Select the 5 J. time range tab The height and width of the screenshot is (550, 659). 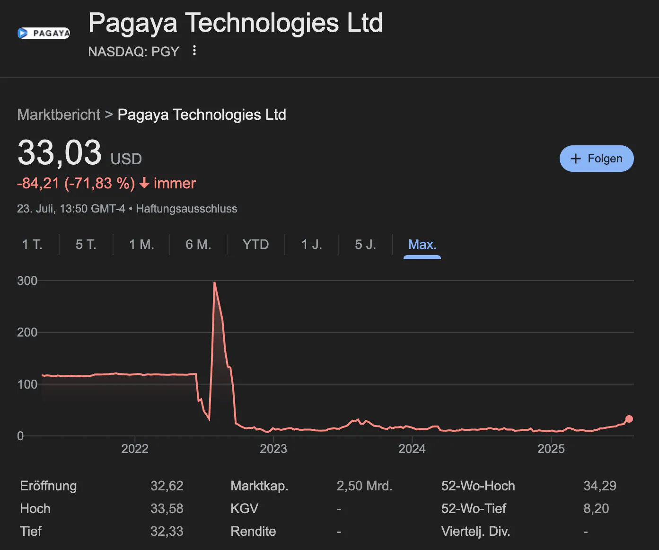(x=366, y=244)
